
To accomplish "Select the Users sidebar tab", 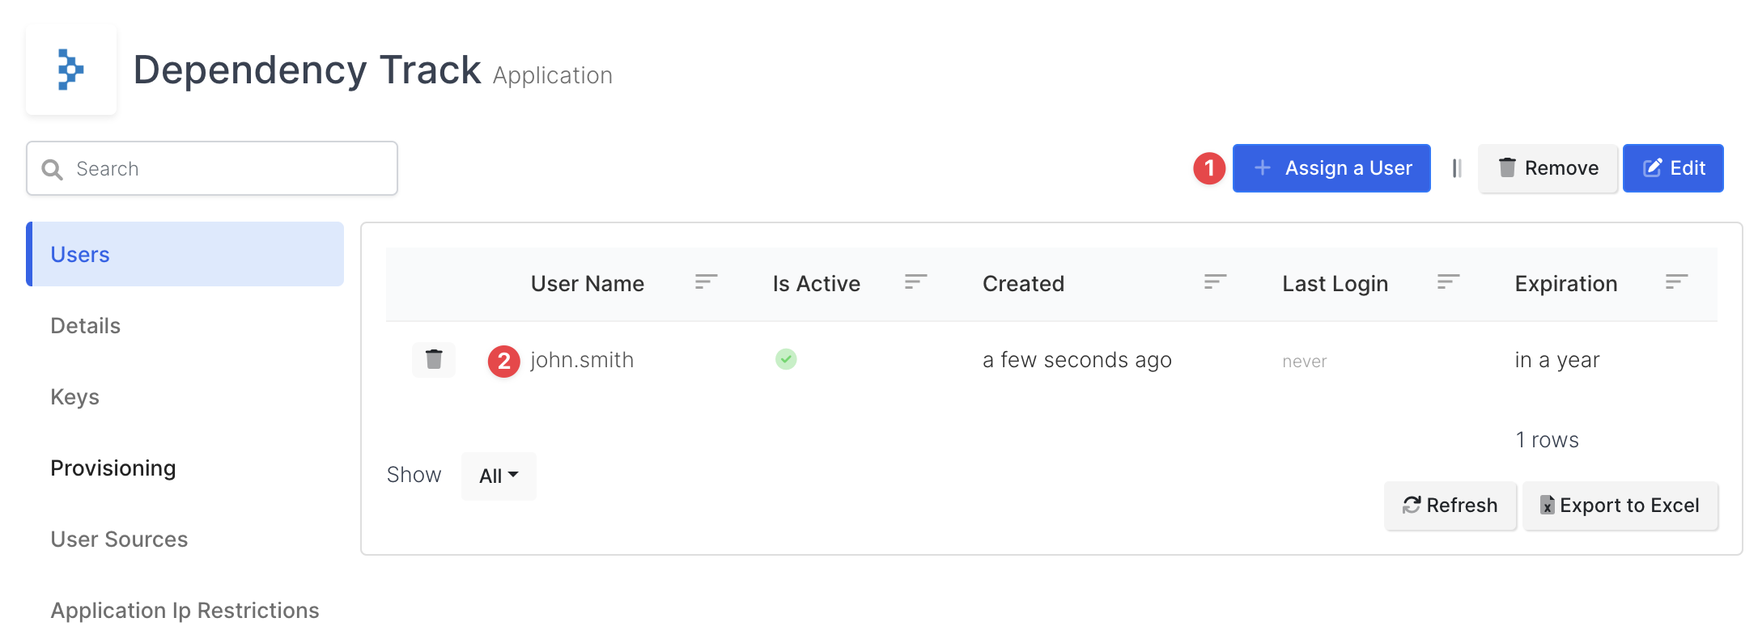I will (185, 255).
